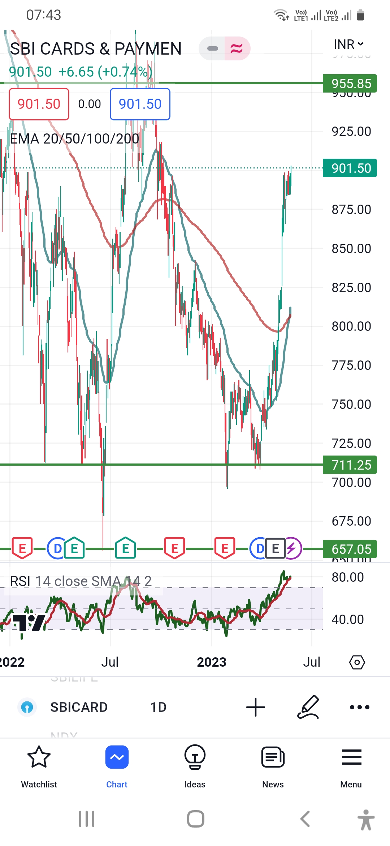Tap the green earnings E marker near Jul
This screenshot has height=846, width=390.
(x=126, y=548)
